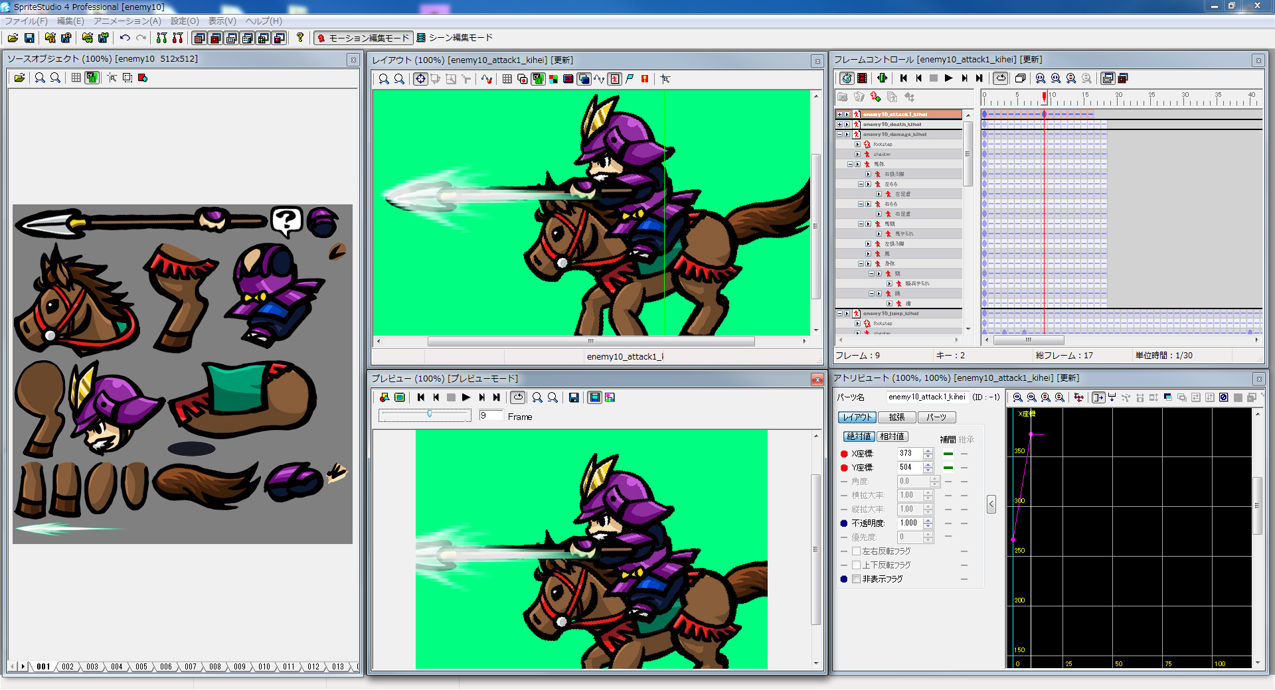
Task: Select the move-parts crosshair tool in layout
Action: point(420,79)
